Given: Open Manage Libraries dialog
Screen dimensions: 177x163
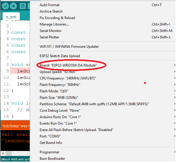Looking at the screenshot, I should (x=54, y=24).
